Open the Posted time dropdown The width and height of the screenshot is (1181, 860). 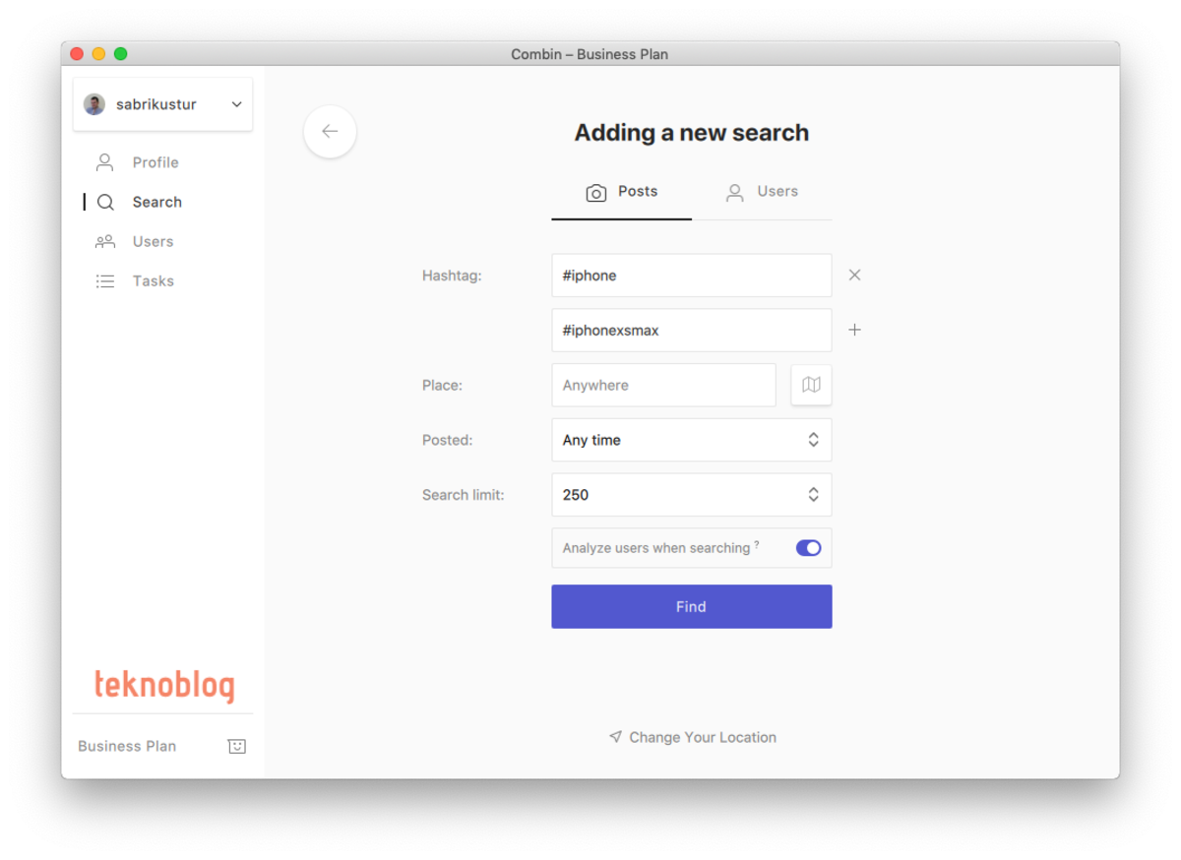tap(691, 440)
